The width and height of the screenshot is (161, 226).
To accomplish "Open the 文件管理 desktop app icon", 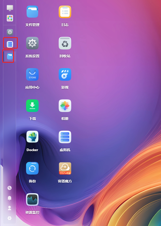I will pos(32,12).
